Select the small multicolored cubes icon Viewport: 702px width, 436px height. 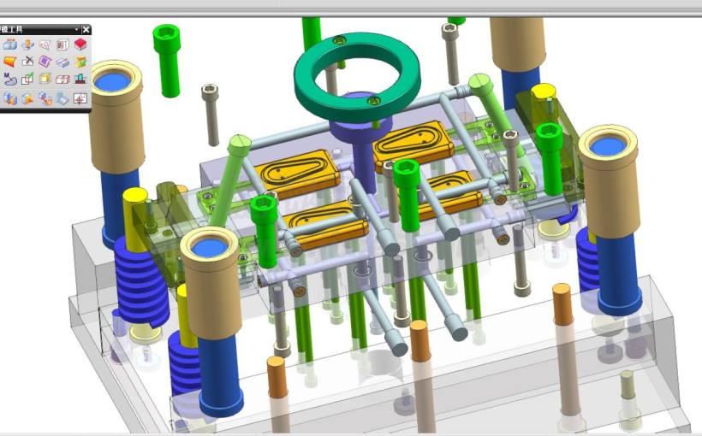click(x=45, y=98)
